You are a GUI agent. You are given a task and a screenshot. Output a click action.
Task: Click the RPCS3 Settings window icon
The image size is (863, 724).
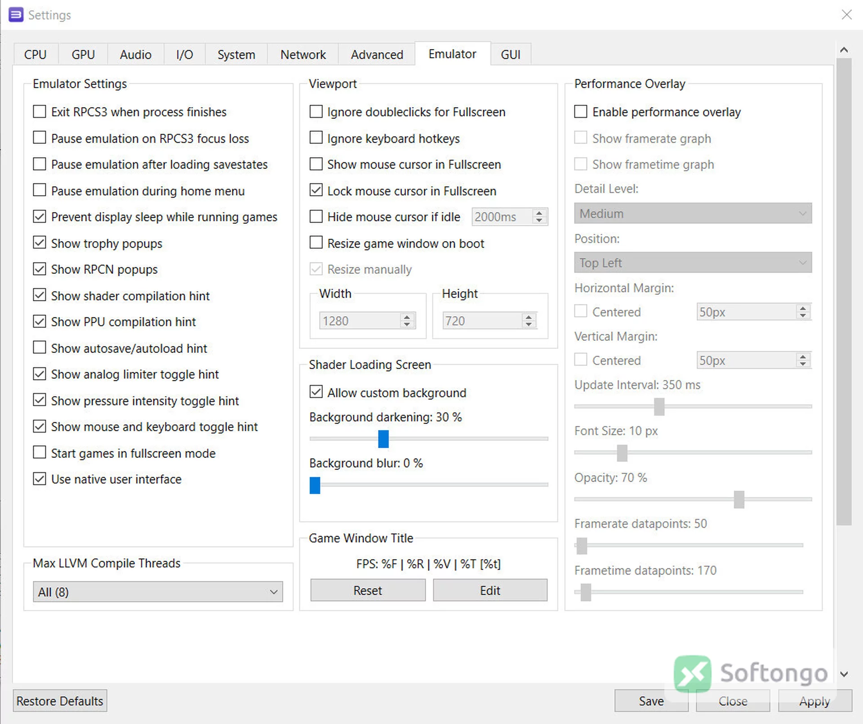tap(16, 15)
